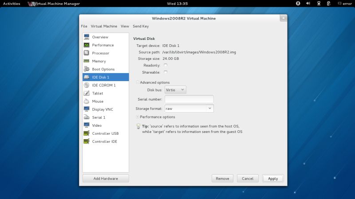
Task: Click the Virtual Machine Manager logo in top bar
Action: click(32, 4)
